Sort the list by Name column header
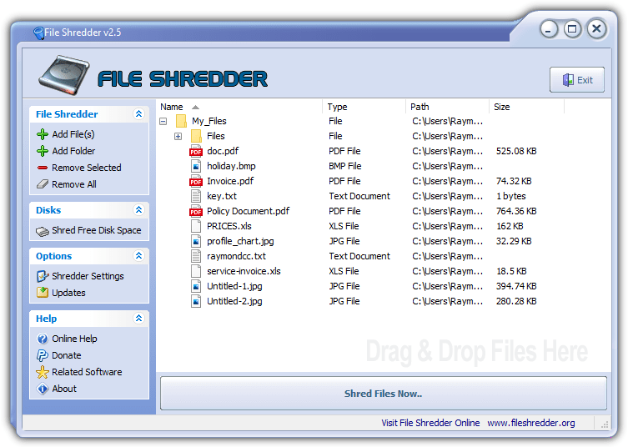 (x=239, y=107)
